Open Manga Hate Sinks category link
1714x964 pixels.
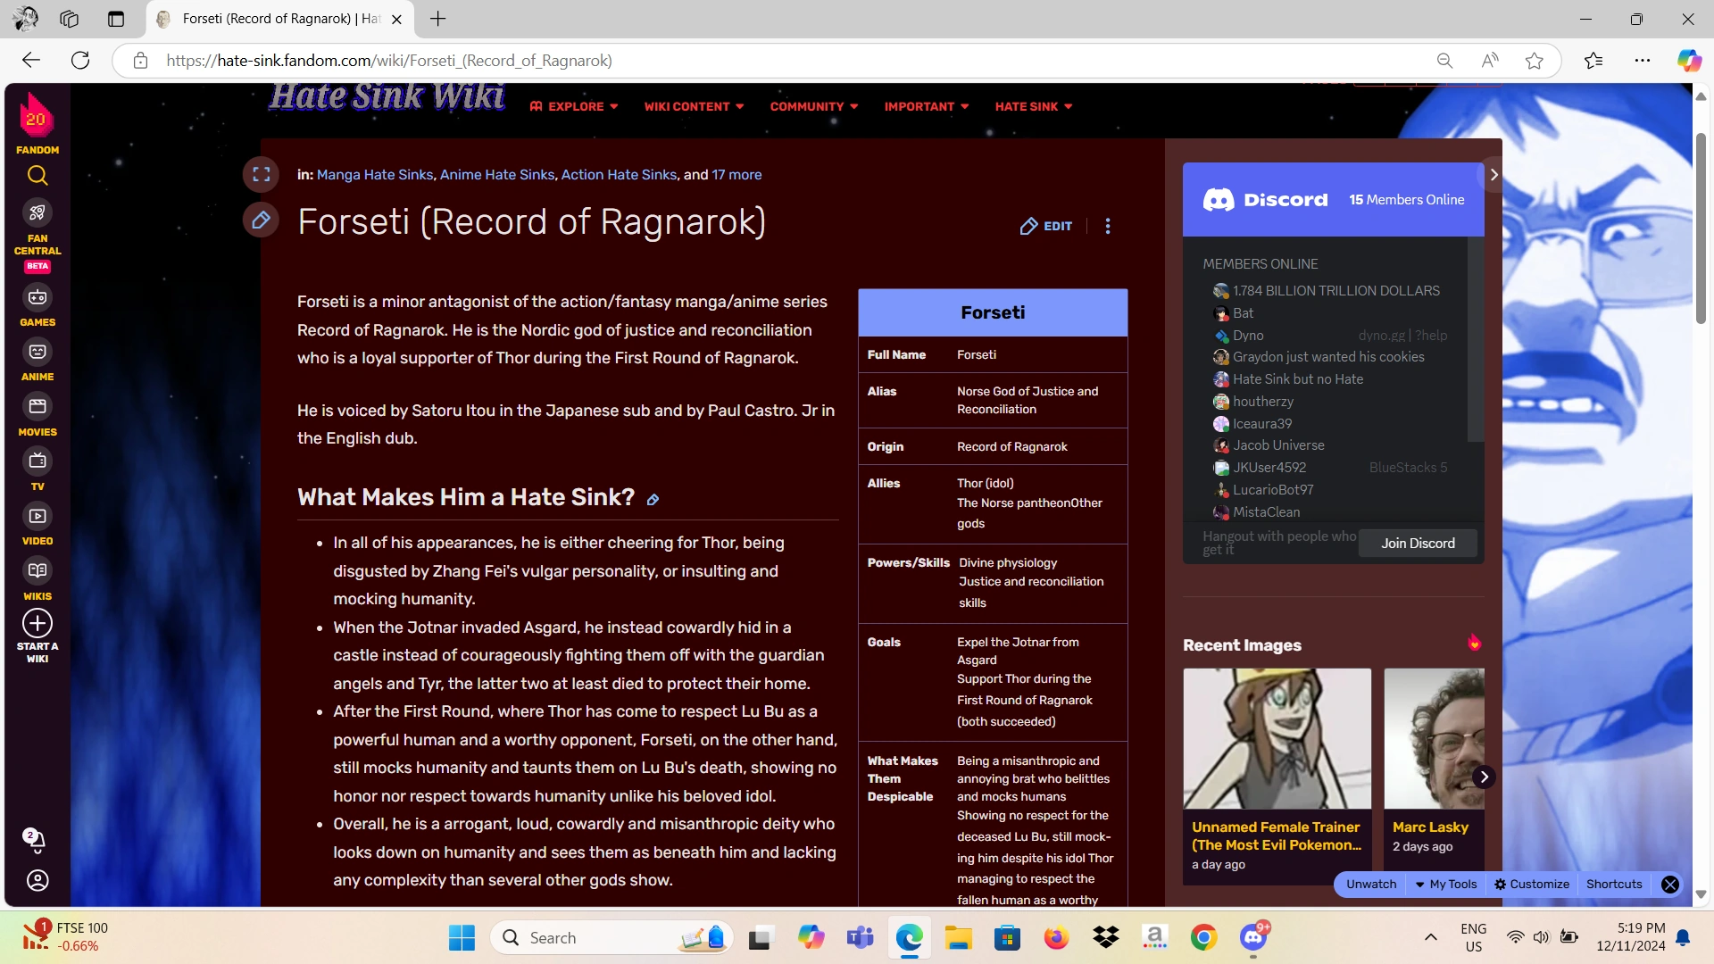point(375,175)
